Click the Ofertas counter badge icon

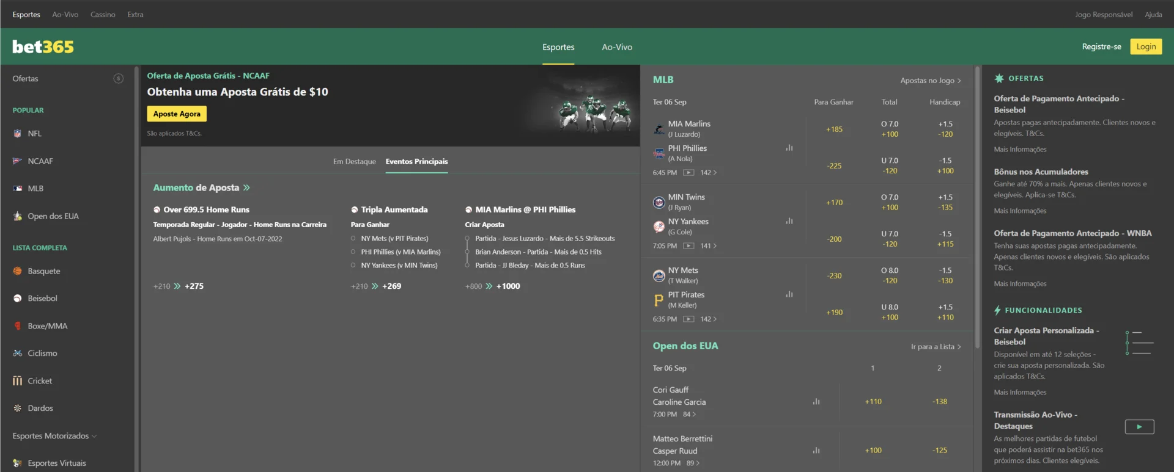(119, 79)
